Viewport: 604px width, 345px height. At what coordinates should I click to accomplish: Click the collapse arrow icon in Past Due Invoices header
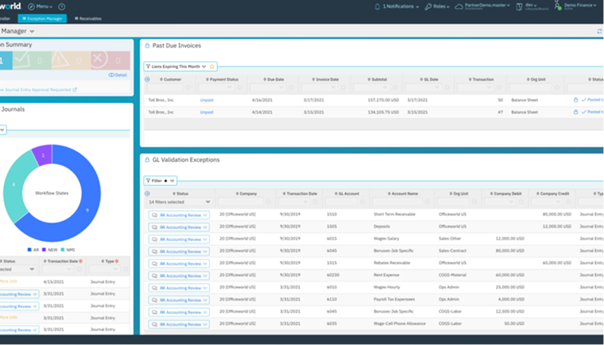click(x=147, y=79)
